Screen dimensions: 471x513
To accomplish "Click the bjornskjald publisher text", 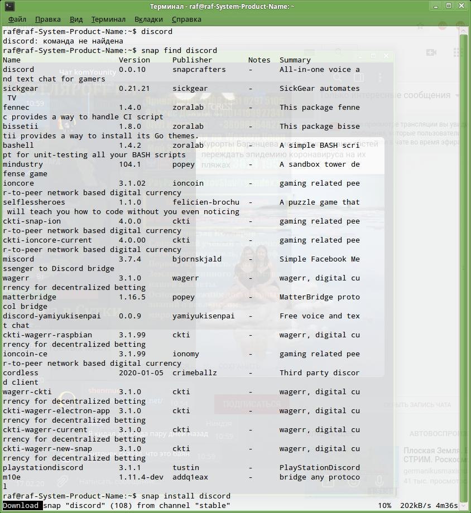I will pyautogui.click(x=197, y=259).
